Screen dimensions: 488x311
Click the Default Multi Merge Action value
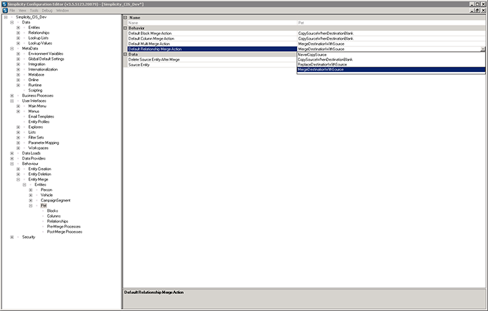391,44
